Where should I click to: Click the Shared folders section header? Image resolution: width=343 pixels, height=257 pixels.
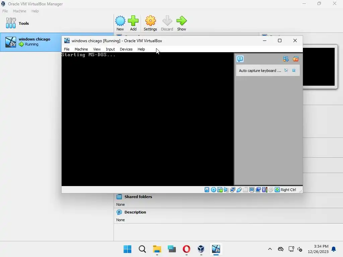click(x=138, y=197)
